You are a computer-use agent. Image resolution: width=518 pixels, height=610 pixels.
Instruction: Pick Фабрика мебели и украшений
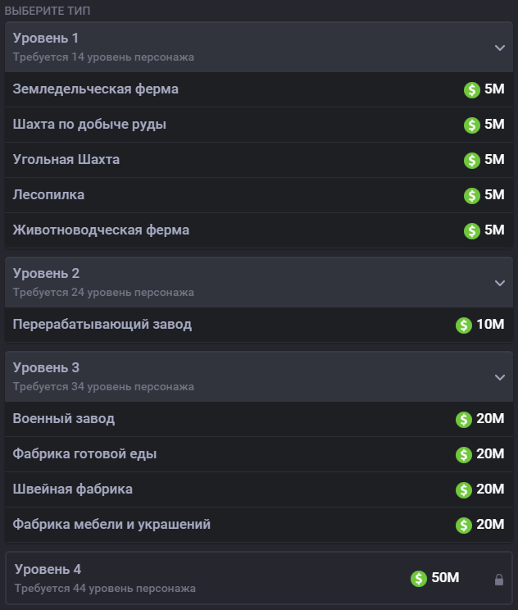point(111,525)
